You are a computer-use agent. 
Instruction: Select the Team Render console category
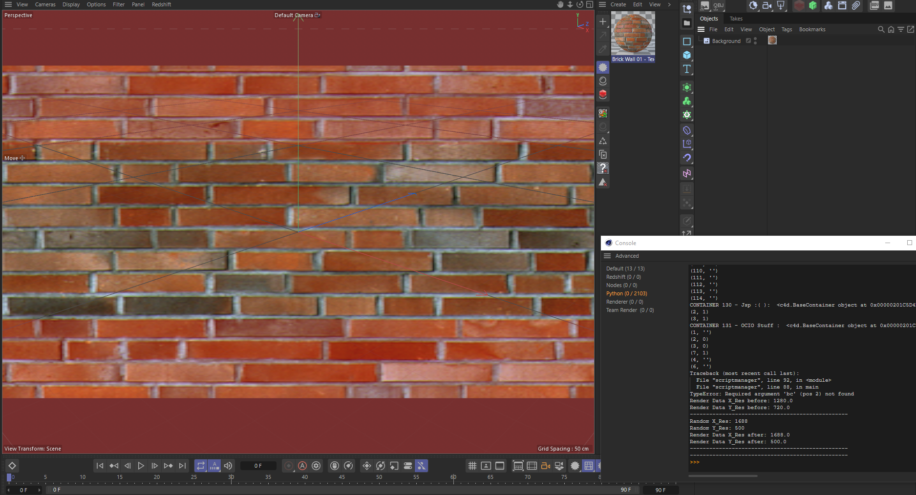click(630, 310)
